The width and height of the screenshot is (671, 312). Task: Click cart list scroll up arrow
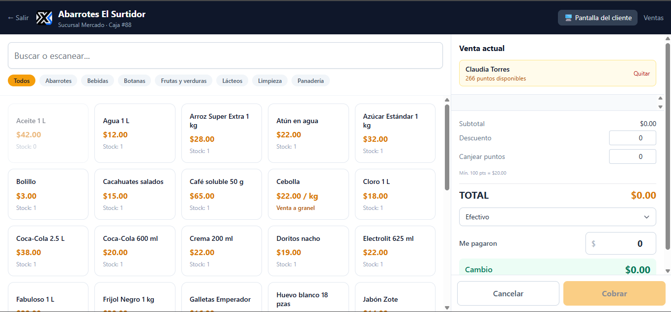click(661, 98)
